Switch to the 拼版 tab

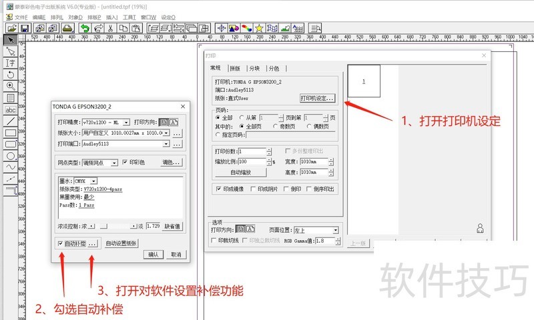click(x=235, y=69)
